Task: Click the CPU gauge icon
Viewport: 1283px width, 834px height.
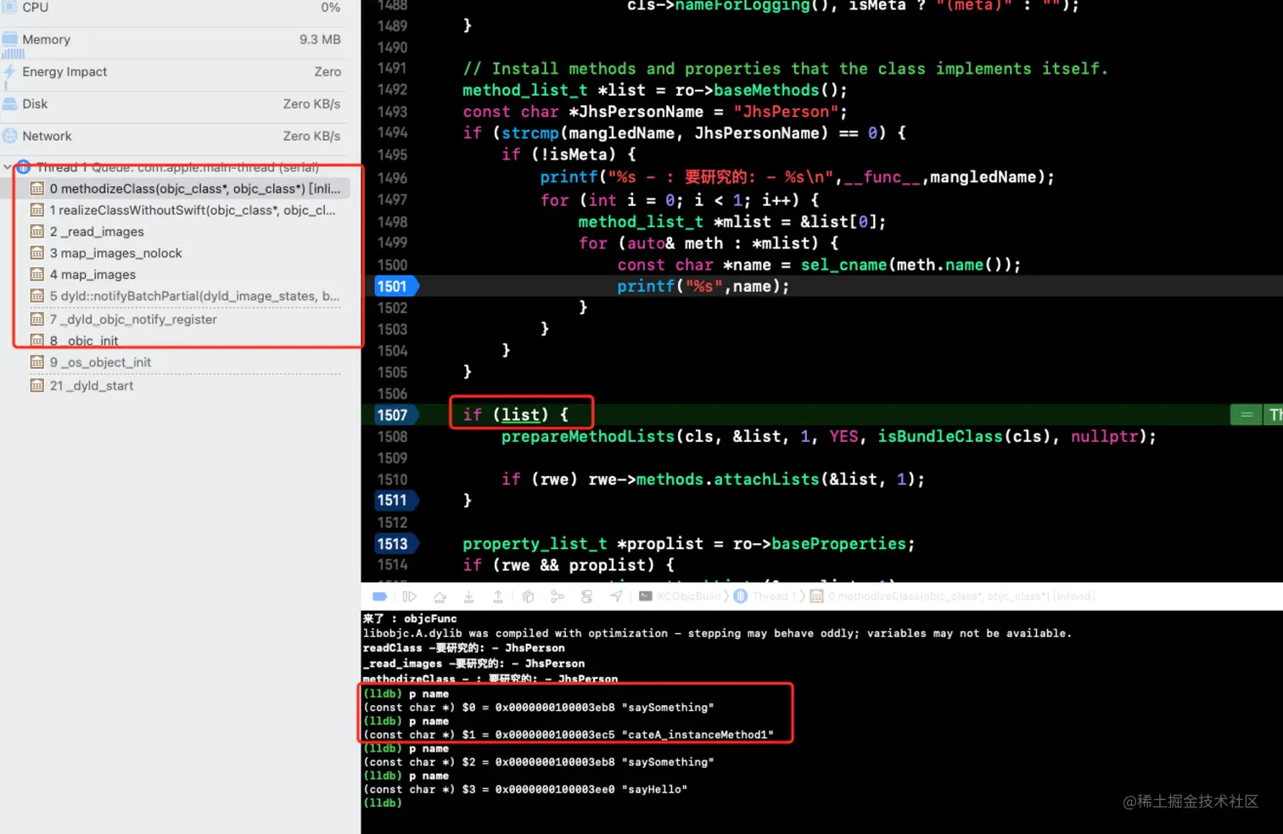Action: click(x=9, y=7)
